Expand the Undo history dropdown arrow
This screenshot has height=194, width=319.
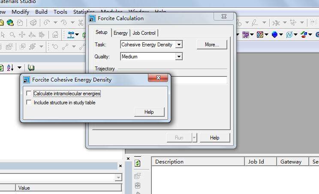tap(55, 23)
